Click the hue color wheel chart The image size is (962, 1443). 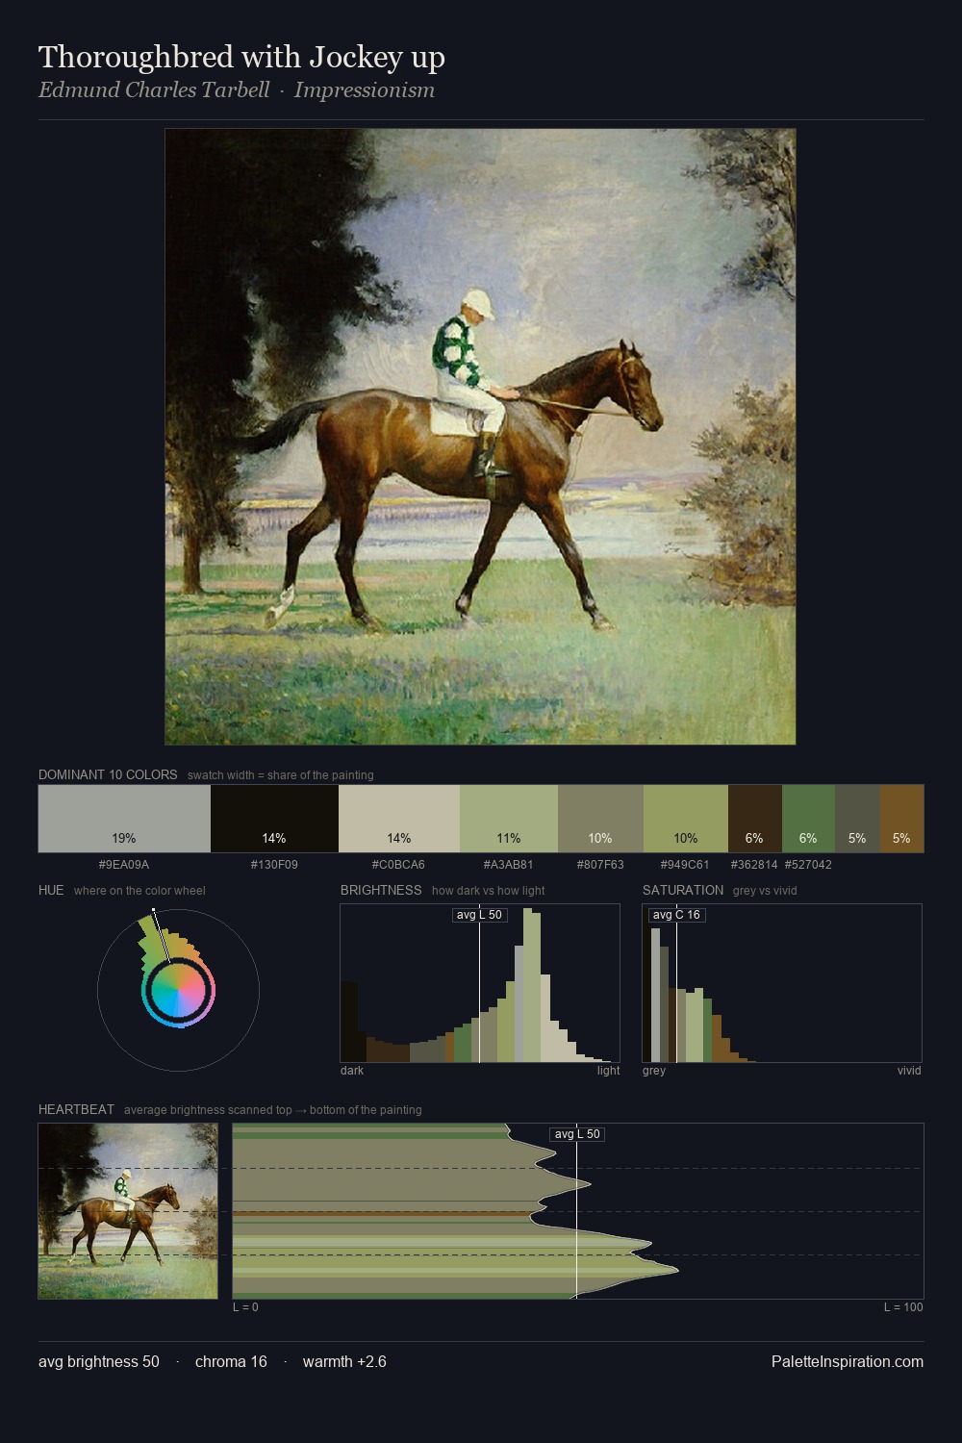178,989
